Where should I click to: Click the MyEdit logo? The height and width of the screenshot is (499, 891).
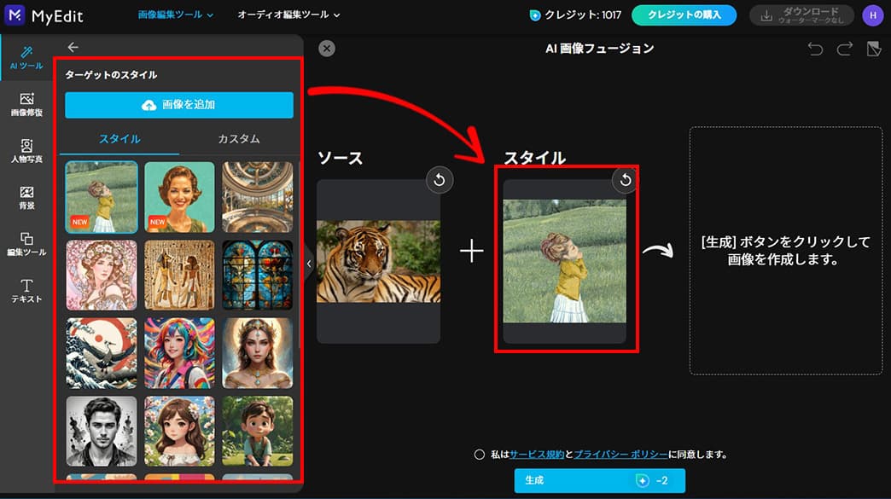(44, 15)
